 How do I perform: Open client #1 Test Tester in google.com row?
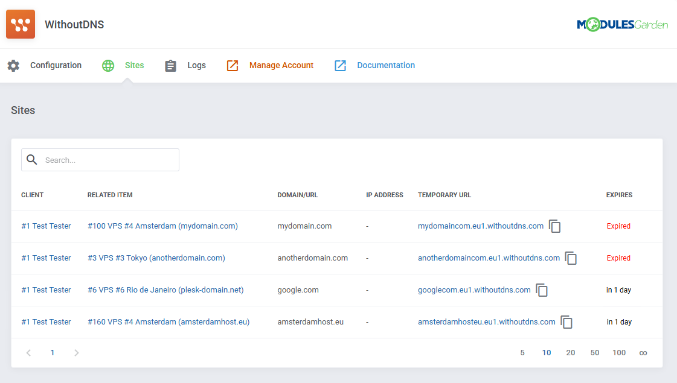click(x=46, y=290)
